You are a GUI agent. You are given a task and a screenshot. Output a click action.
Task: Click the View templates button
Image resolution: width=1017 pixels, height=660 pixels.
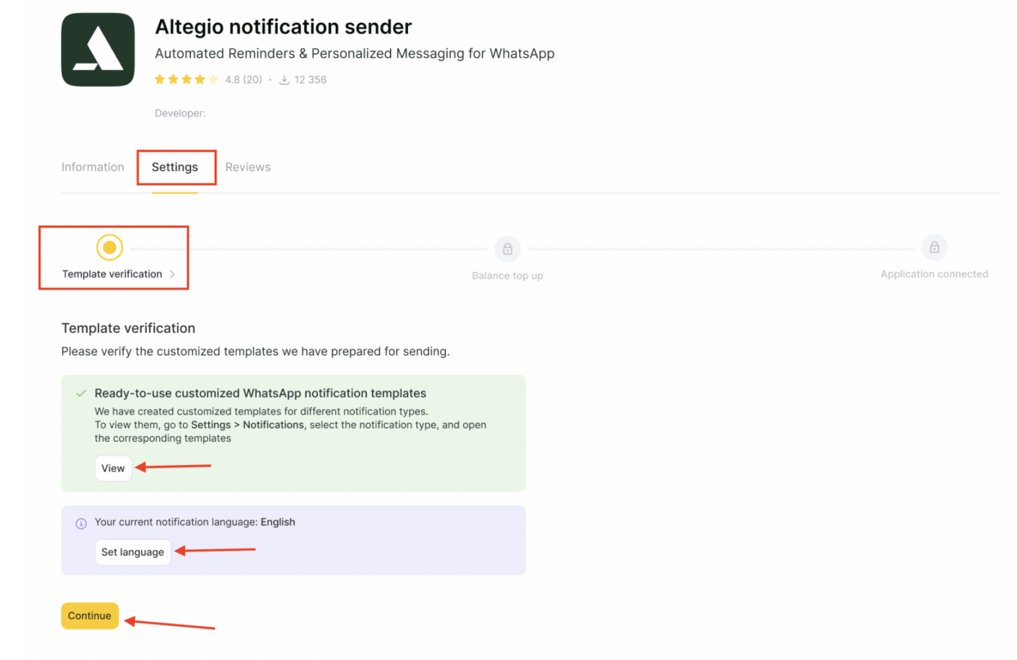113,468
